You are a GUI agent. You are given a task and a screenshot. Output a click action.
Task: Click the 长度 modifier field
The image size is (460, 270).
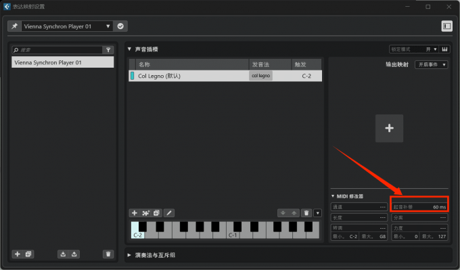[359, 217]
